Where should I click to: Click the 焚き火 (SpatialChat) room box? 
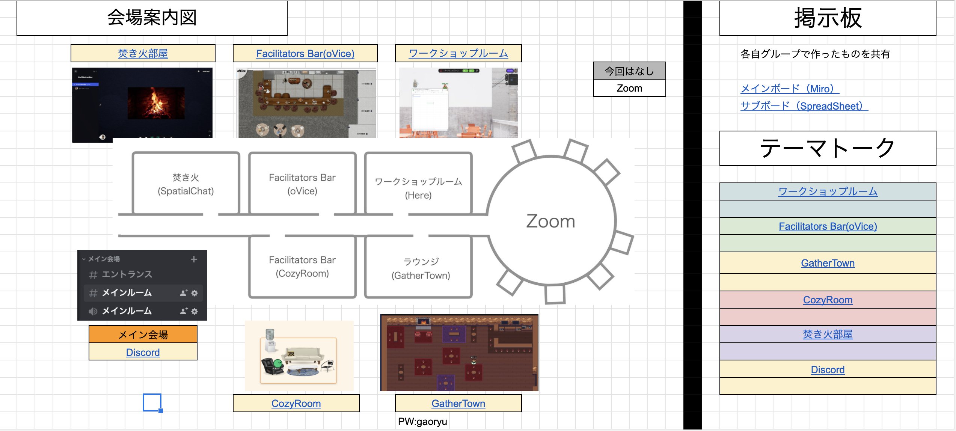(x=186, y=184)
